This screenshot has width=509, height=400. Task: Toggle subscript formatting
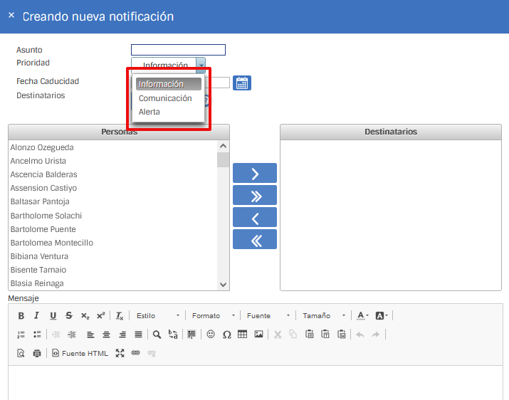[x=85, y=315]
